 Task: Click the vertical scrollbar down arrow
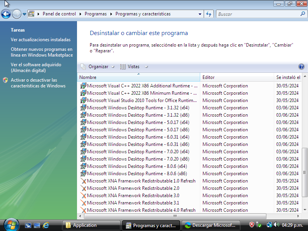tap(305, 210)
